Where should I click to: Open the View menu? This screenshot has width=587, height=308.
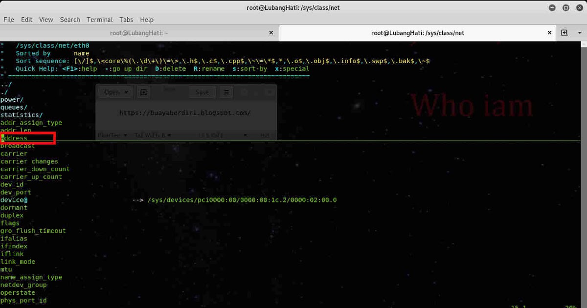[46, 20]
